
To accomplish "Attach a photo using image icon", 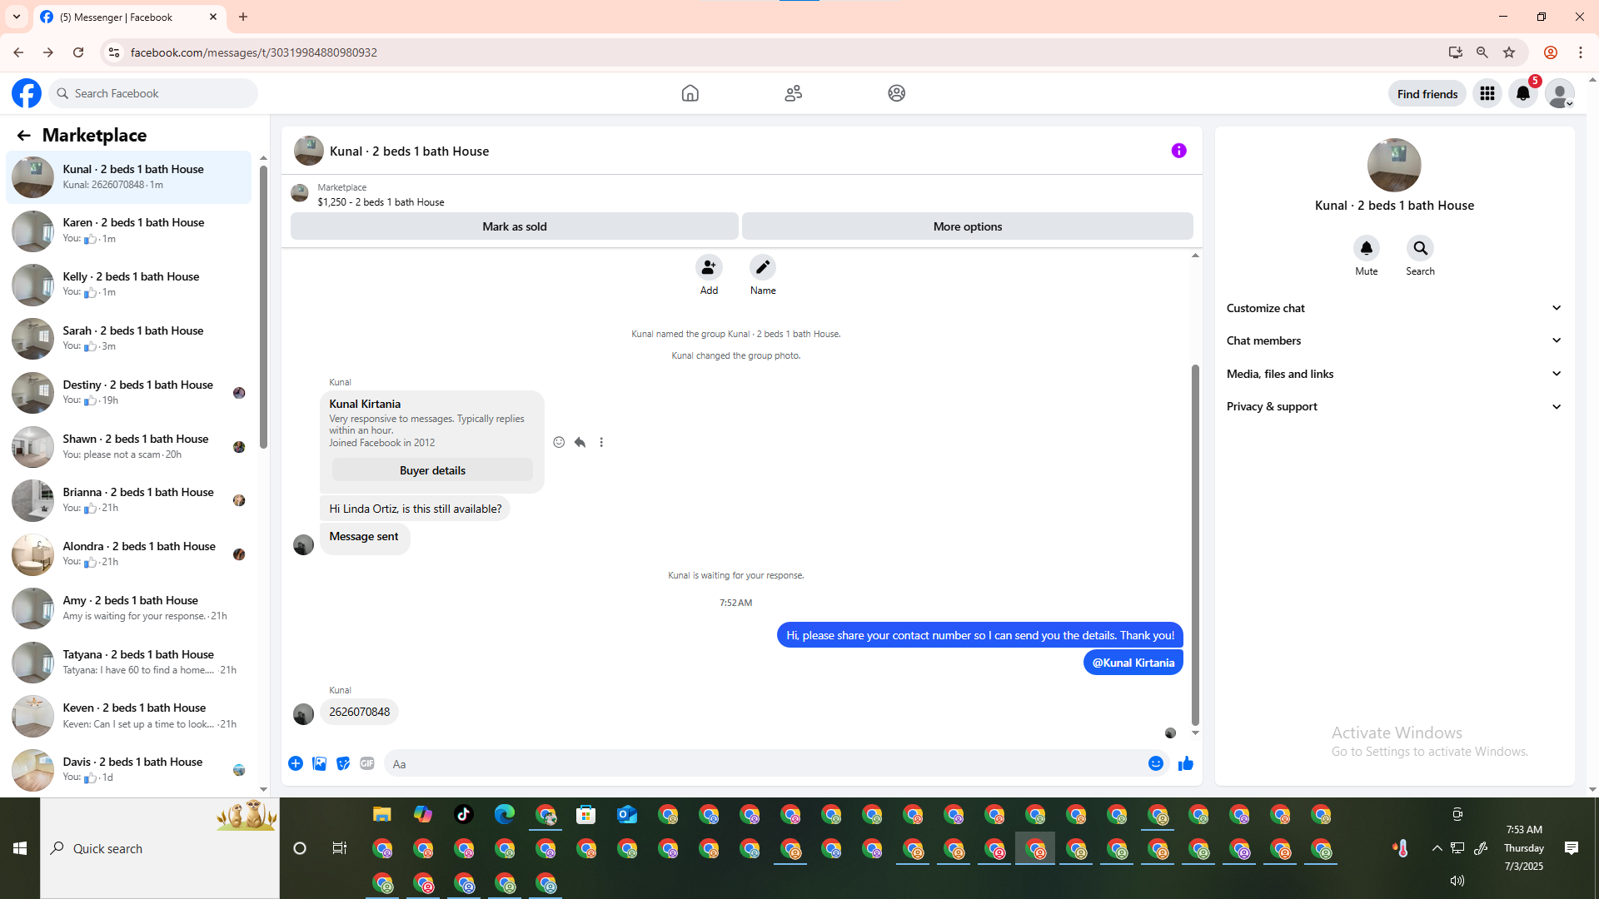I will point(319,763).
